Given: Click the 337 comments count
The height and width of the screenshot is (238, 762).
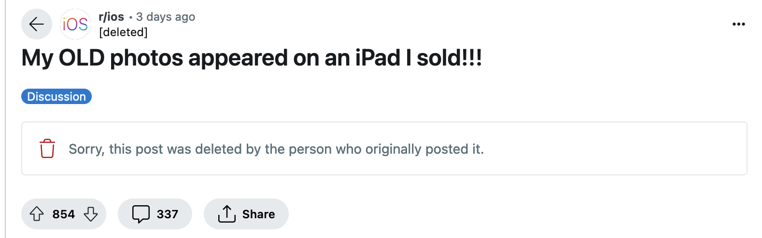Looking at the screenshot, I should 167,214.
